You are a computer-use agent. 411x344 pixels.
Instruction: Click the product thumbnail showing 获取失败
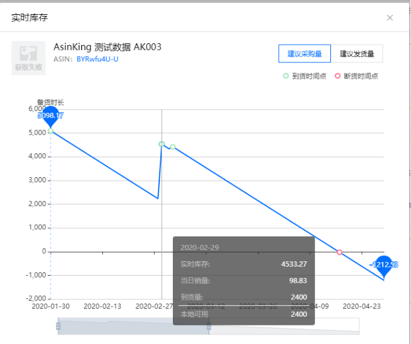[29, 58]
